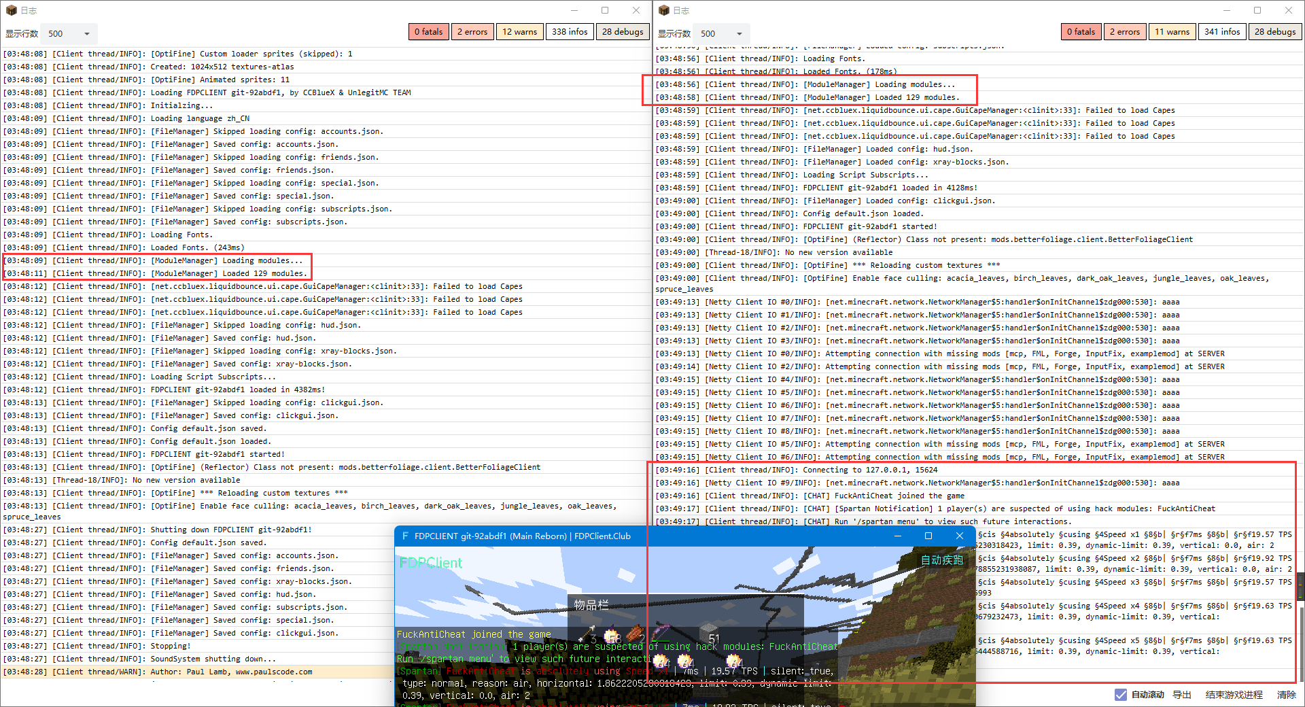Viewport: 1305px width, 707px height.
Task: Click the 导出 export button
Action: (1182, 695)
